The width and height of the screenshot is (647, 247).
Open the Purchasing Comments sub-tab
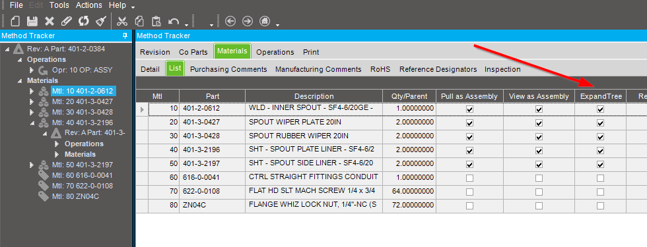pyautogui.click(x=228, y=70)
